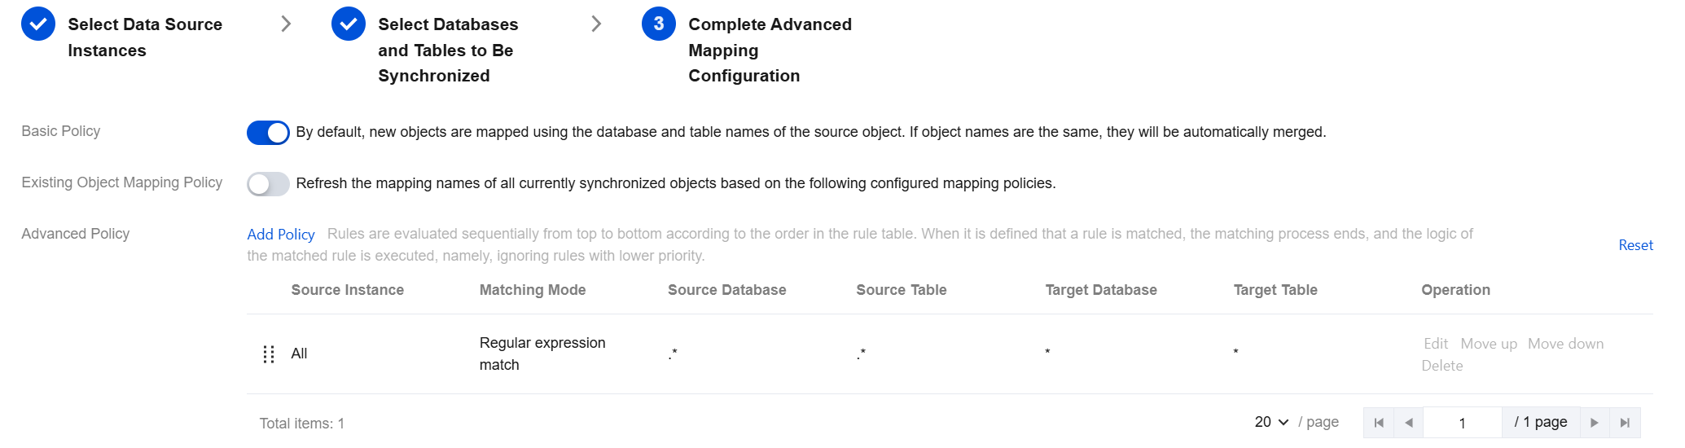Enable the Existing Object Mapping Policy toggle
1685x448 pixels.
268,184
